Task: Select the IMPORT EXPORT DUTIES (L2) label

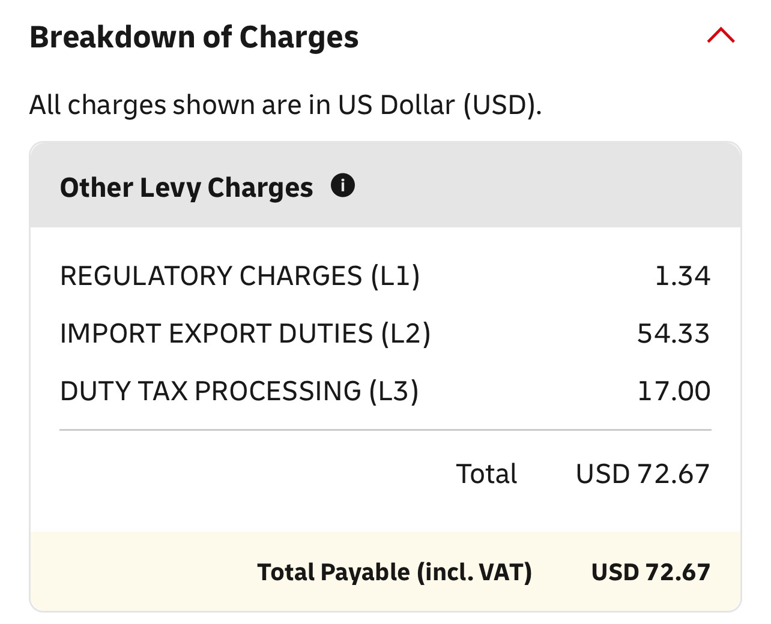Action: (245, 334)
